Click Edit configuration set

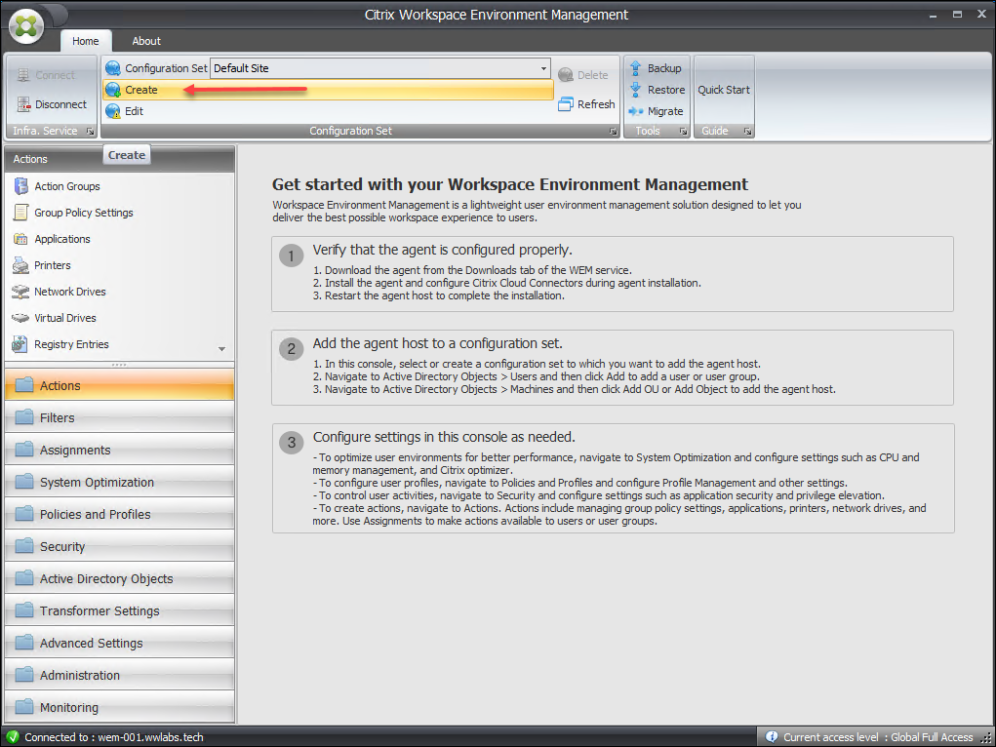[x=125, y=111]
